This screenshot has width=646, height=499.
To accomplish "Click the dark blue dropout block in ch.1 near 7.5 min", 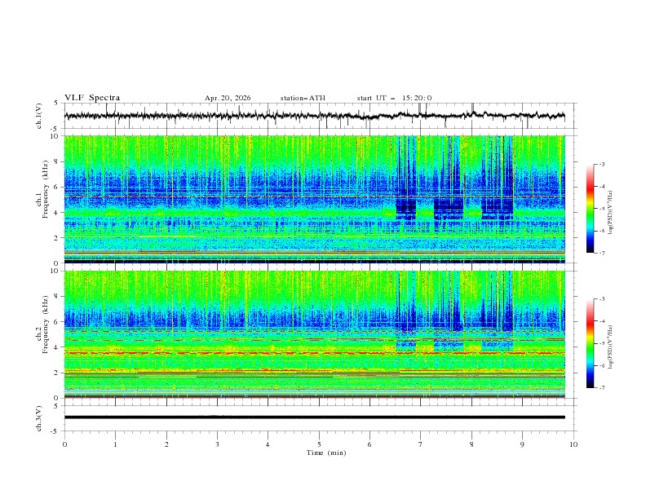I will [x=449, y=209].
